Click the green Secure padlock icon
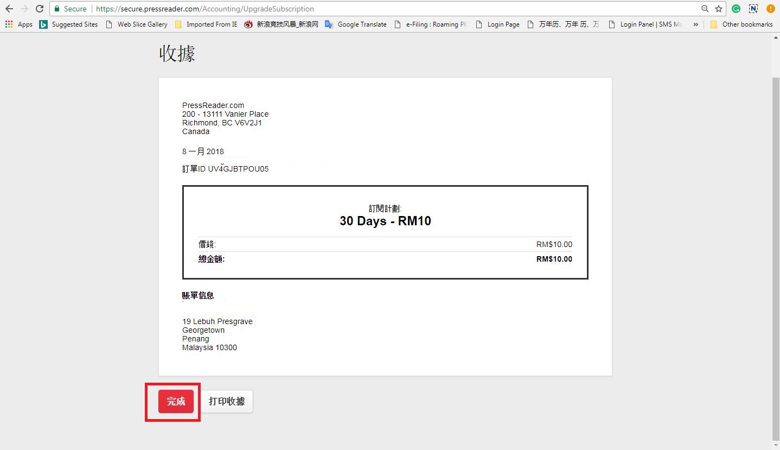This screenshot has width=780, height=450. pos(57,9)
